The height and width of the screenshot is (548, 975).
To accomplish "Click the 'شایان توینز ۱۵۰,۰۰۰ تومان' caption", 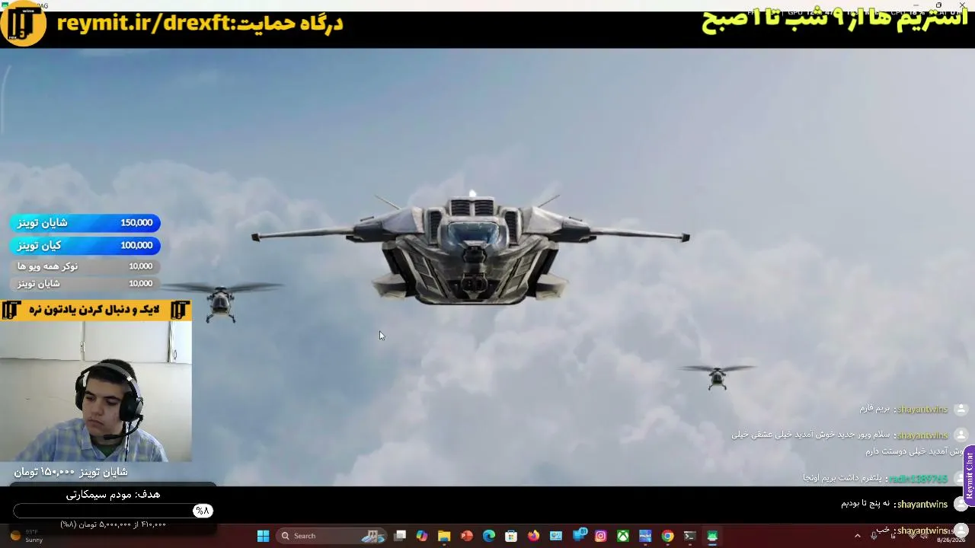I will pos(71,472).
